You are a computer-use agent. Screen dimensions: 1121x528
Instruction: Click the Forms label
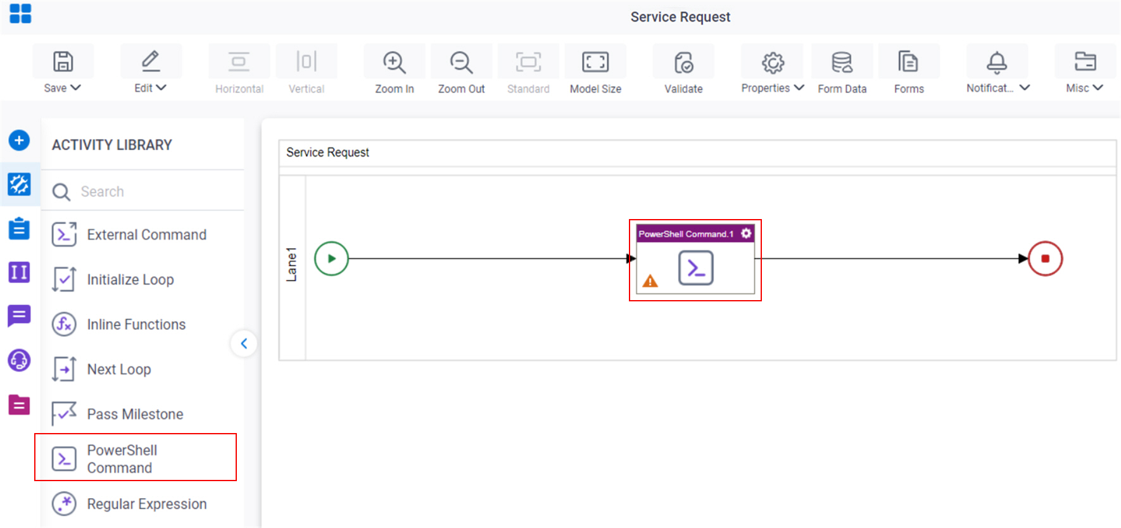click(x=909, y=89)
